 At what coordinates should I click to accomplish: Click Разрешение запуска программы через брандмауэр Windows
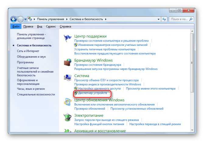coord(116,69)
